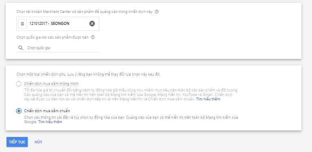Click the HỦY cancel button

coord(38,142)
